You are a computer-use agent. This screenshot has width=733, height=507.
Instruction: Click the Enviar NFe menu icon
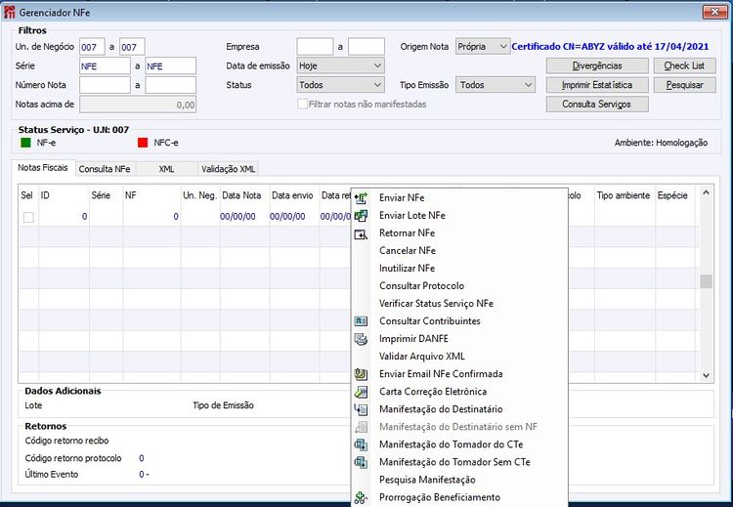(360, 198)
